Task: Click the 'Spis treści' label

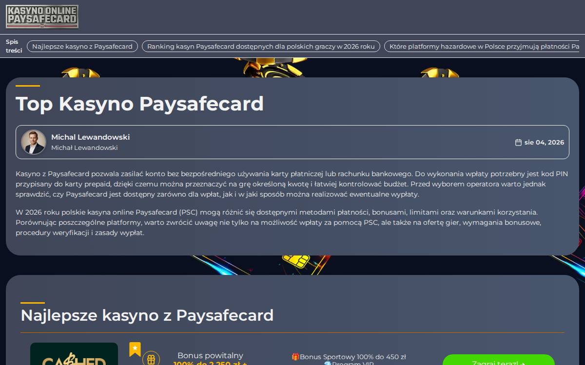Action: pyautogui.click(x=14, y=46)
